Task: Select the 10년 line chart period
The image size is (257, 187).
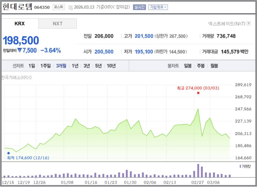Action: (111, 66)
